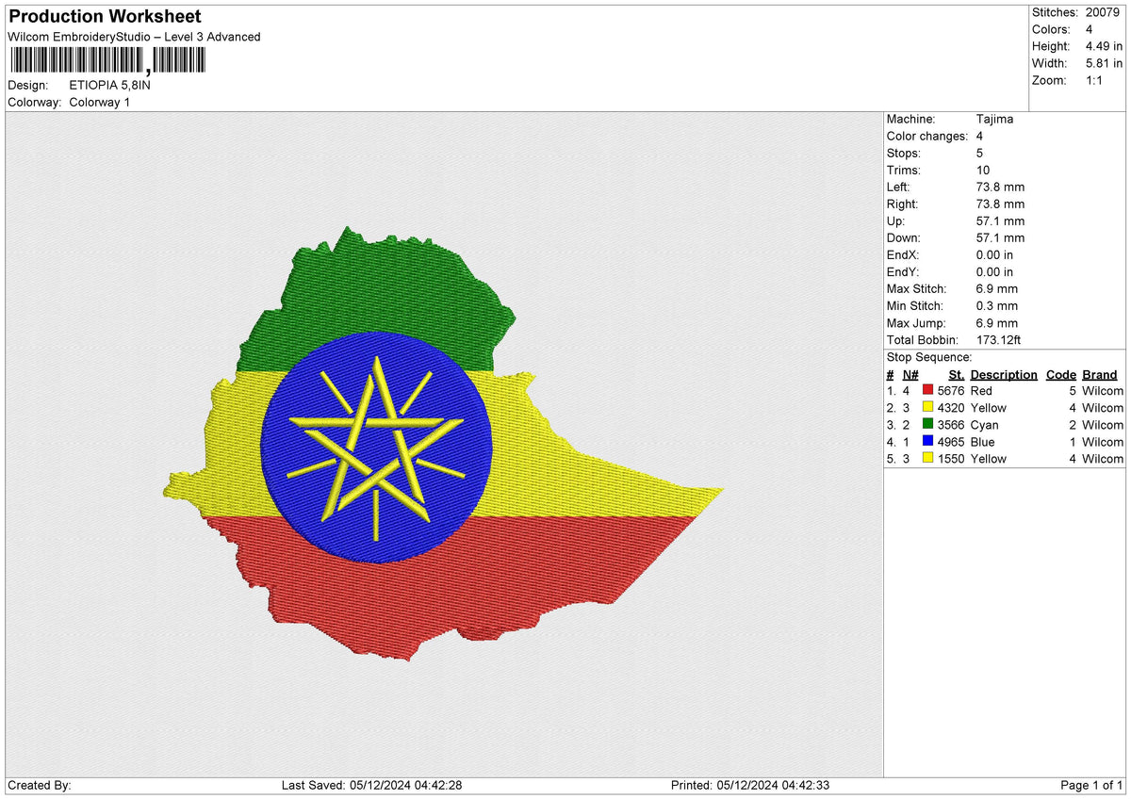Click the "Left:" label
The height and width of the screenshot is (799, 1131).
pyautogui.click(x=899, y=187)
